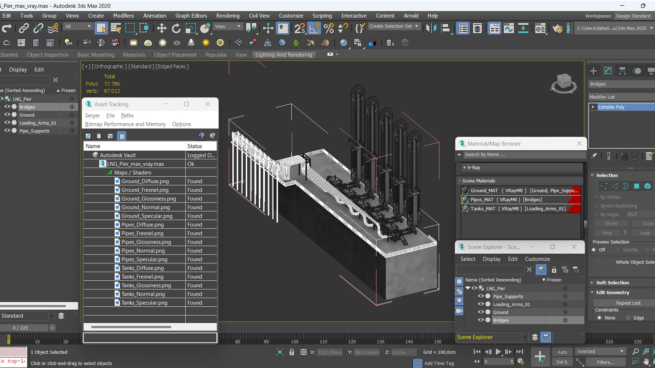Enable the By Vertex checkbox
The width and height of the screenshot is (655, 368).
click(x=597, y=197)
